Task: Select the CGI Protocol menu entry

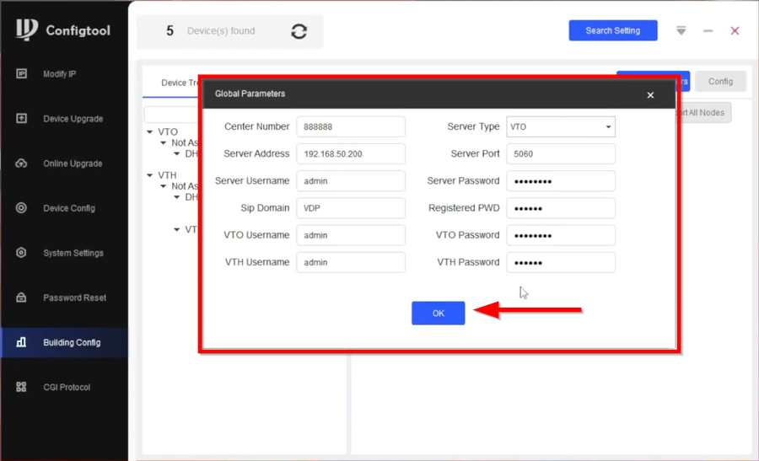Action: (64, 387)
